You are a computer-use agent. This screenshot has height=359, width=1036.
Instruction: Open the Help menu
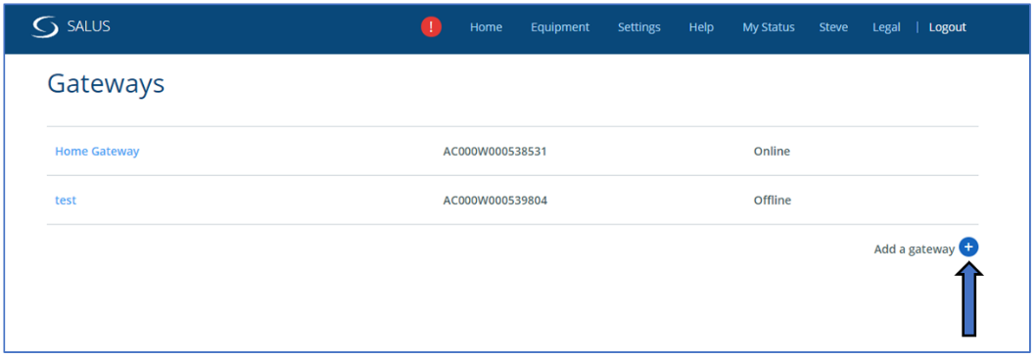[x=701, y=27]
